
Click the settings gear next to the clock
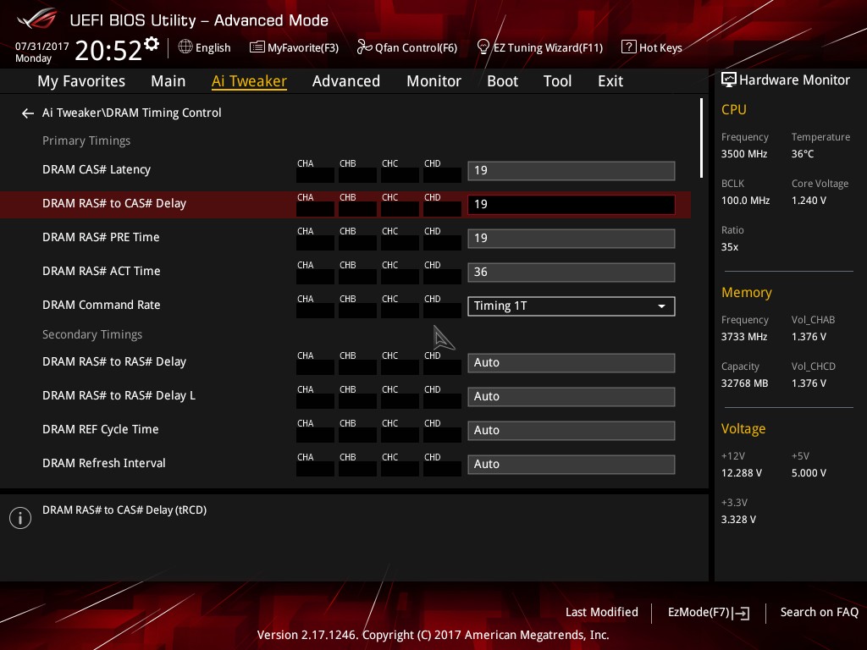(152, 43)
